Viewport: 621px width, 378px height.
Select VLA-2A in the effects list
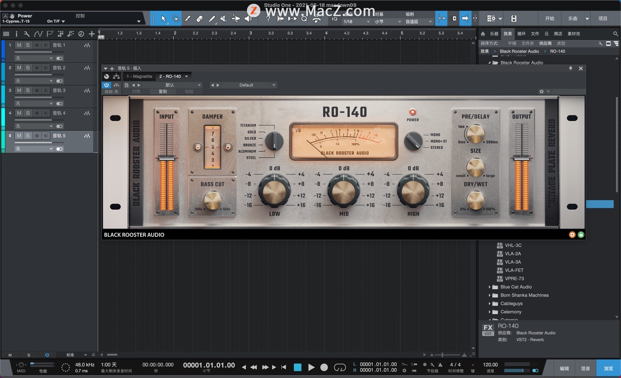click(512, 254)
